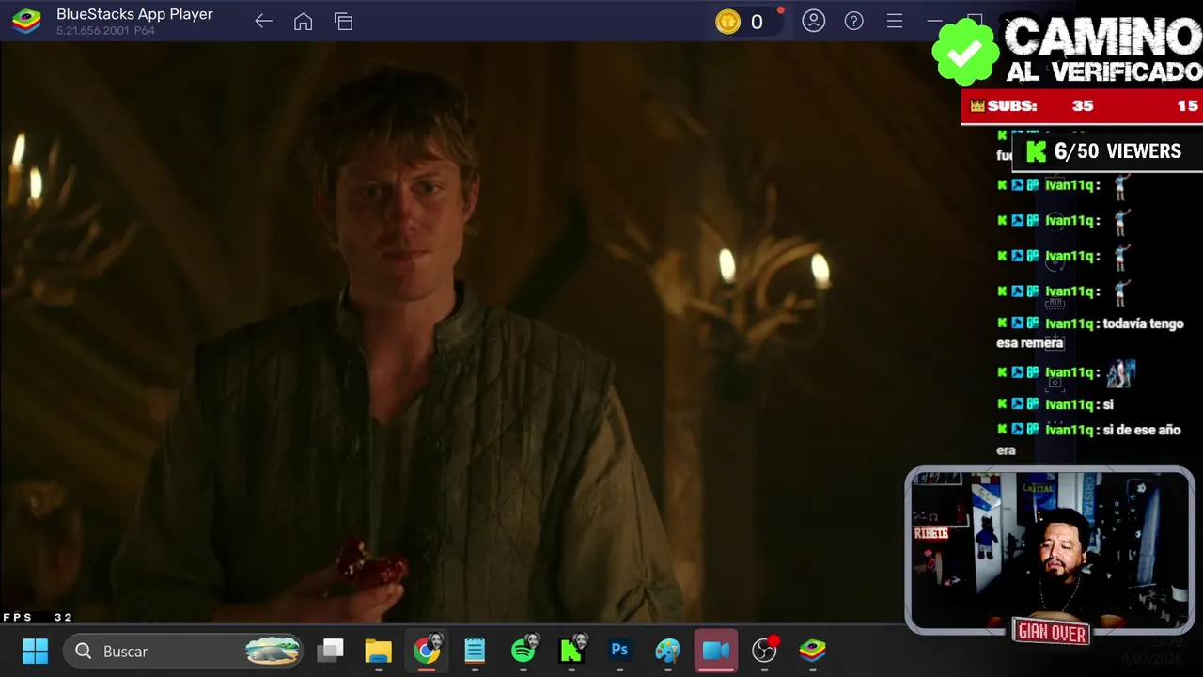Screen dimensions: 1203x677
Task: Go back with the BlueStacks back arrow
Action: (263, 22)
